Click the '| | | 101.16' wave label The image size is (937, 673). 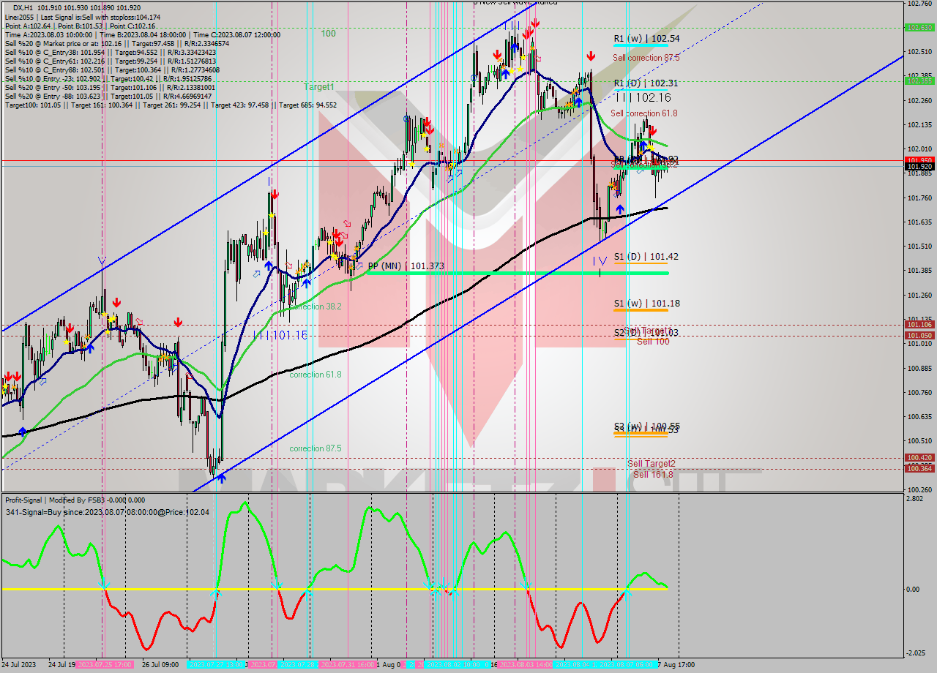pyautogui.click(x=280, y=335)
